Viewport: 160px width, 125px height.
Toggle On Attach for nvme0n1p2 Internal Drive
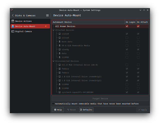138,76
